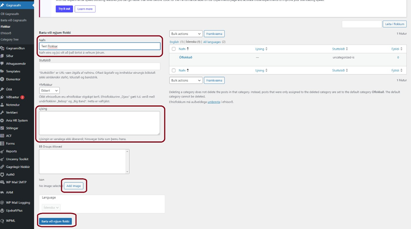Image resolution: width=411 pixels, height=229 pixels.
Task: Open the top Bulk actions dropdown
Action: (x=186, y=34)
